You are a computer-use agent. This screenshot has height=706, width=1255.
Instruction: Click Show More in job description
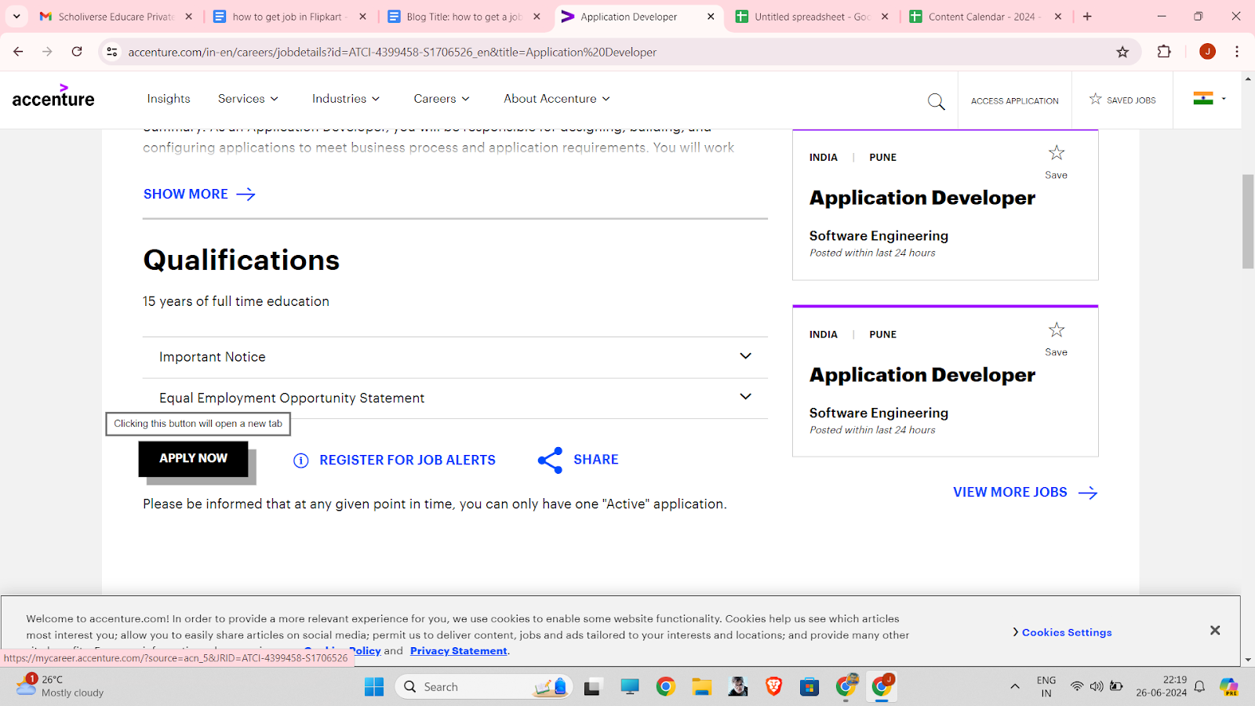pyautogui.click(x=186, y=194)
